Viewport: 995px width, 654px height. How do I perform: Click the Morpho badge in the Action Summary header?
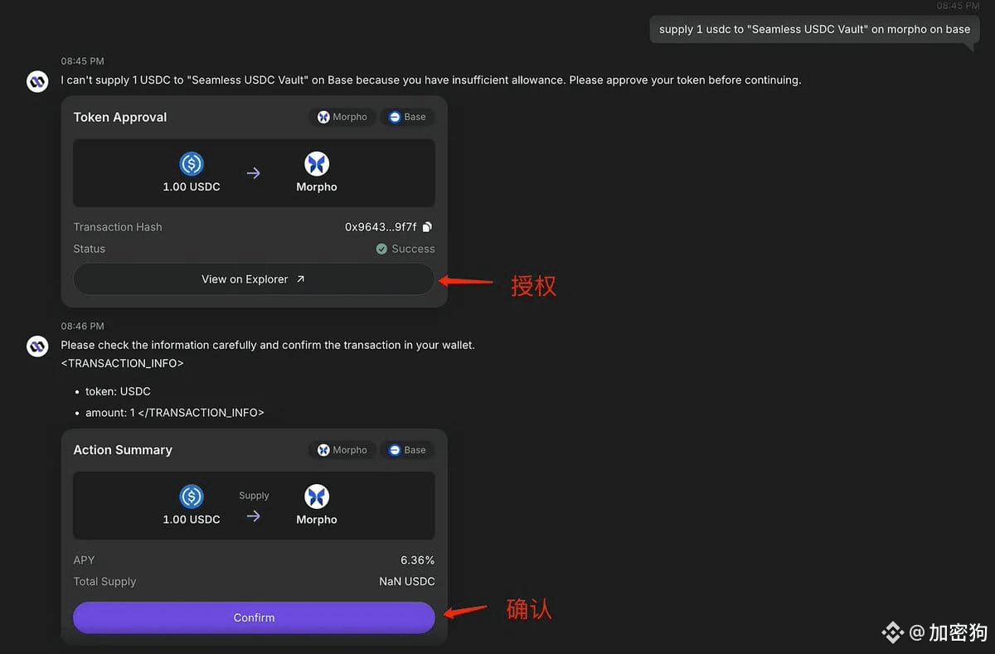[342, 450]
